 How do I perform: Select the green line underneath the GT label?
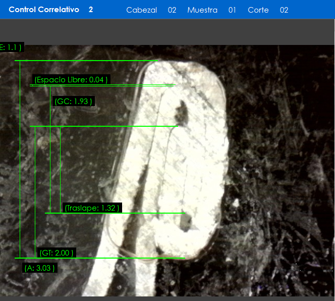point(101,258)
